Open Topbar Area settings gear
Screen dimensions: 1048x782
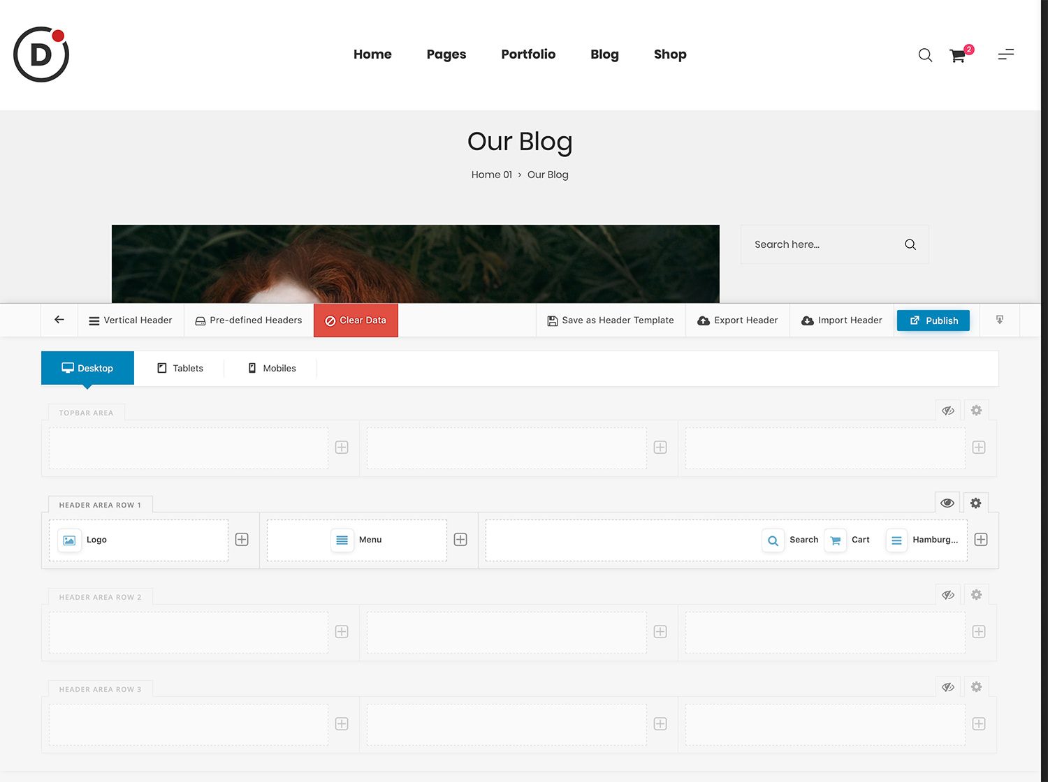(976, 411)
